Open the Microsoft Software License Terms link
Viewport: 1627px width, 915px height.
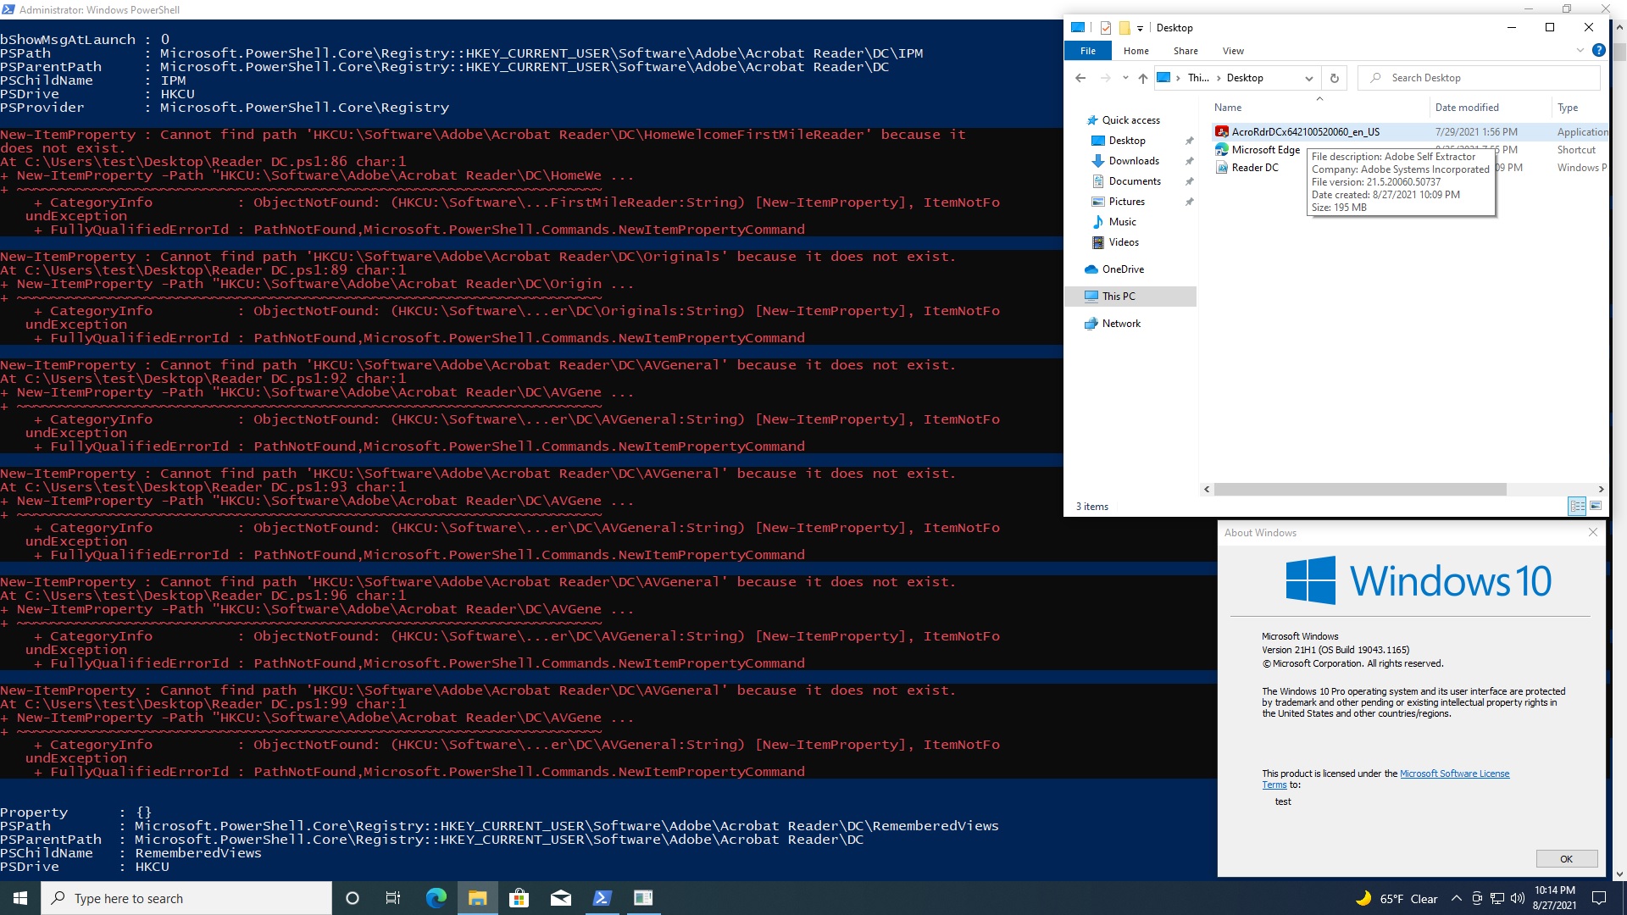(x=1454, y=773)
